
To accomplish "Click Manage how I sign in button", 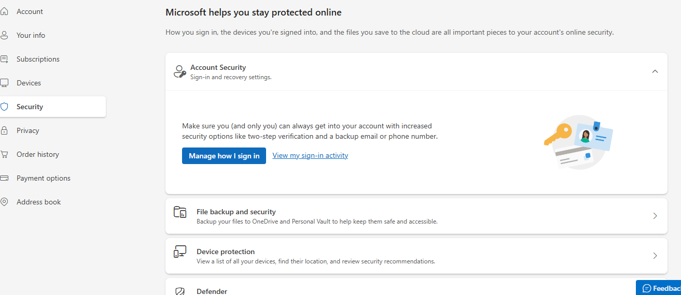I will pos(224,156).
